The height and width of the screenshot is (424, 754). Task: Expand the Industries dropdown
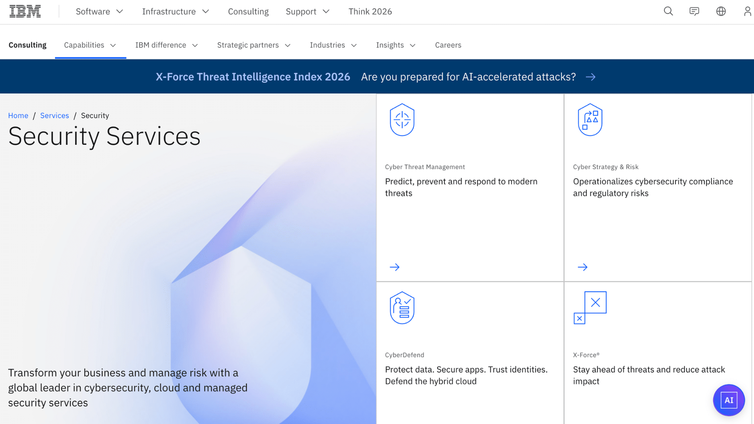coord(333,45)
